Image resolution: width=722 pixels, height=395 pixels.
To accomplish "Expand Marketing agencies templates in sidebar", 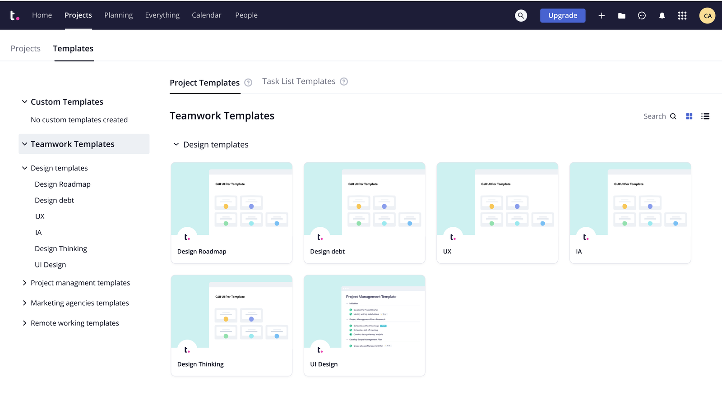I will point(24,303).
